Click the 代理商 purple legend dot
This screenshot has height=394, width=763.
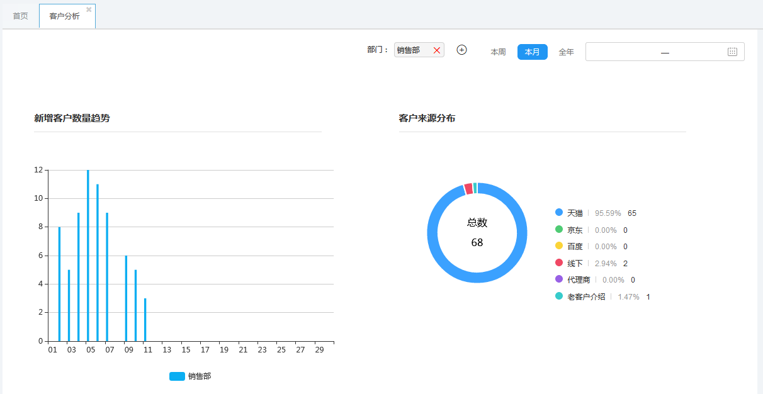click(558, 279)
